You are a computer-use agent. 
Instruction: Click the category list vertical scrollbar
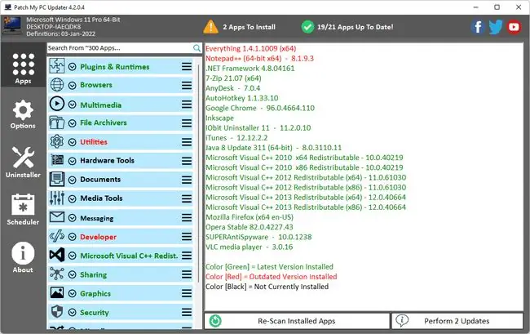(198, 172)
